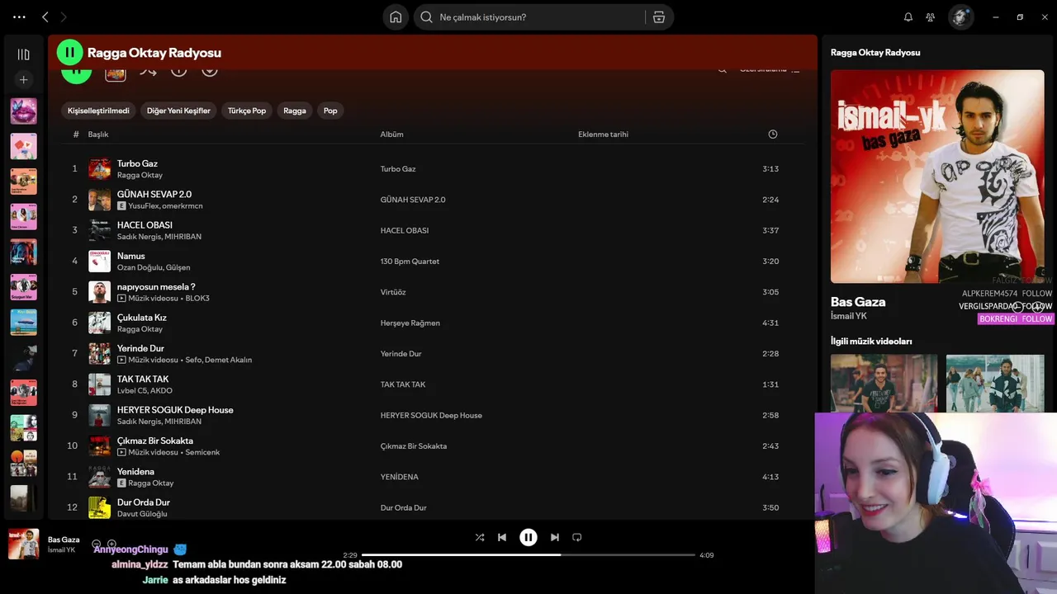Open İsmail YK artist in player bar
The width and height of the screenshot is (1057, 594).
[61, 550]
